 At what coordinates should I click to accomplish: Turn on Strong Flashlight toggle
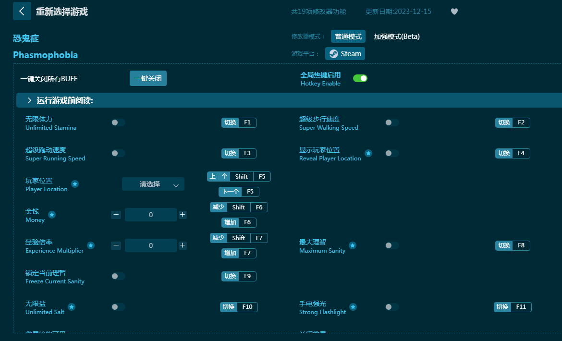392,307
